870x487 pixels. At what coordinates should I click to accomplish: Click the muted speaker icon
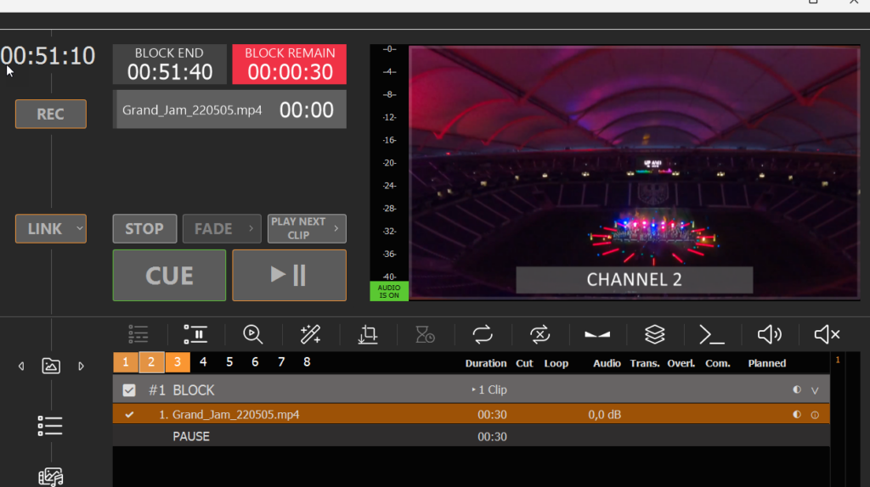(827, 334)
